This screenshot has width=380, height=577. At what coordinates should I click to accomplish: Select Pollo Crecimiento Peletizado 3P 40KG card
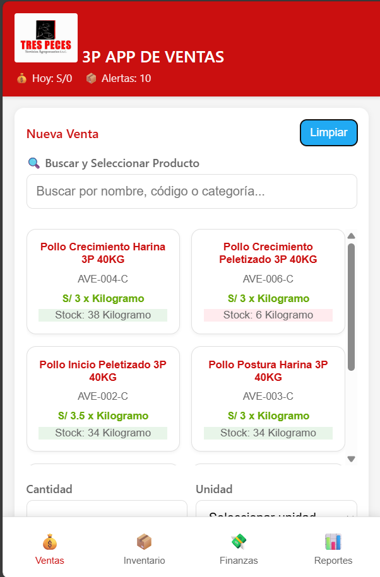[x=268, y=281]
